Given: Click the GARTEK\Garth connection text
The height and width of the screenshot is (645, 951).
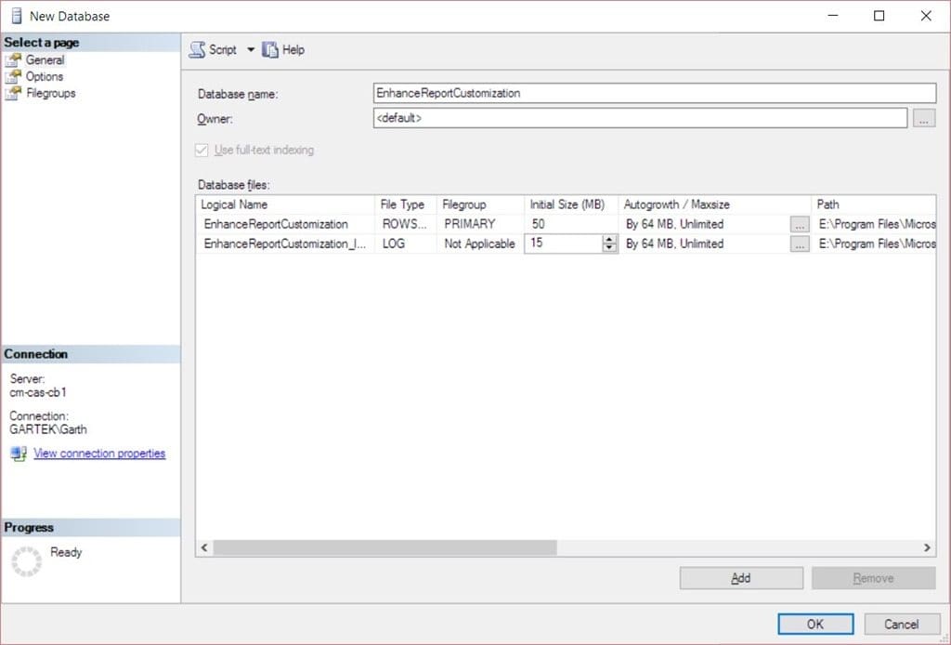Looking at the screenshot, I should pyautogui.click(x=48, y=429).
